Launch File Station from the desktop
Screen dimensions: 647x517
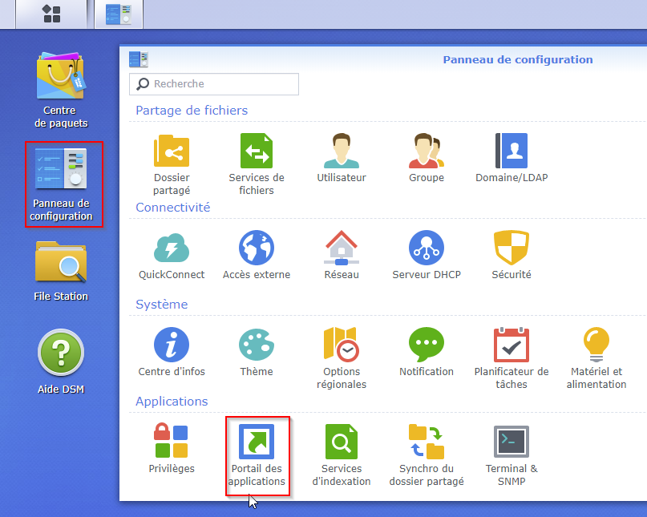point(61,272)
